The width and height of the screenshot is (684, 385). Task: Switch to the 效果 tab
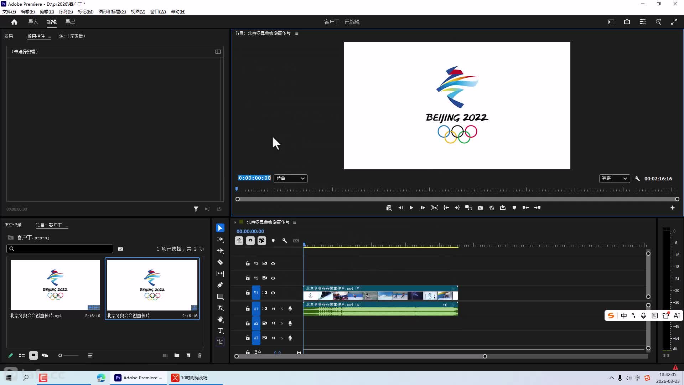pyautogui.click(x=9, y=36)
